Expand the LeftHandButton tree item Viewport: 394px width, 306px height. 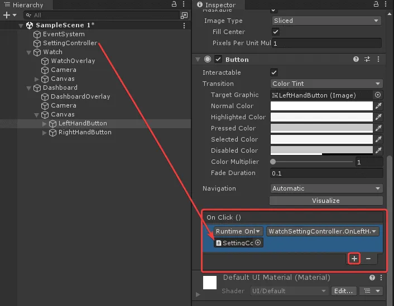[x=44, y=124]
